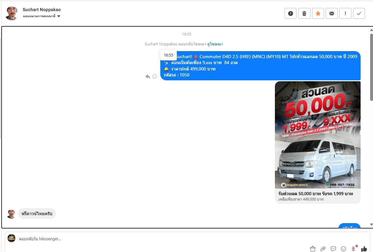Viewport: 373px width, 252px height.
Task: Delete conversation with the trash icon
Action: [x=304, y=13]
